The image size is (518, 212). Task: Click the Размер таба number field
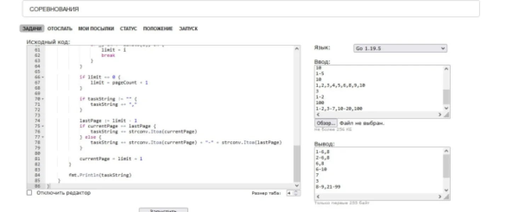point(293,193)
